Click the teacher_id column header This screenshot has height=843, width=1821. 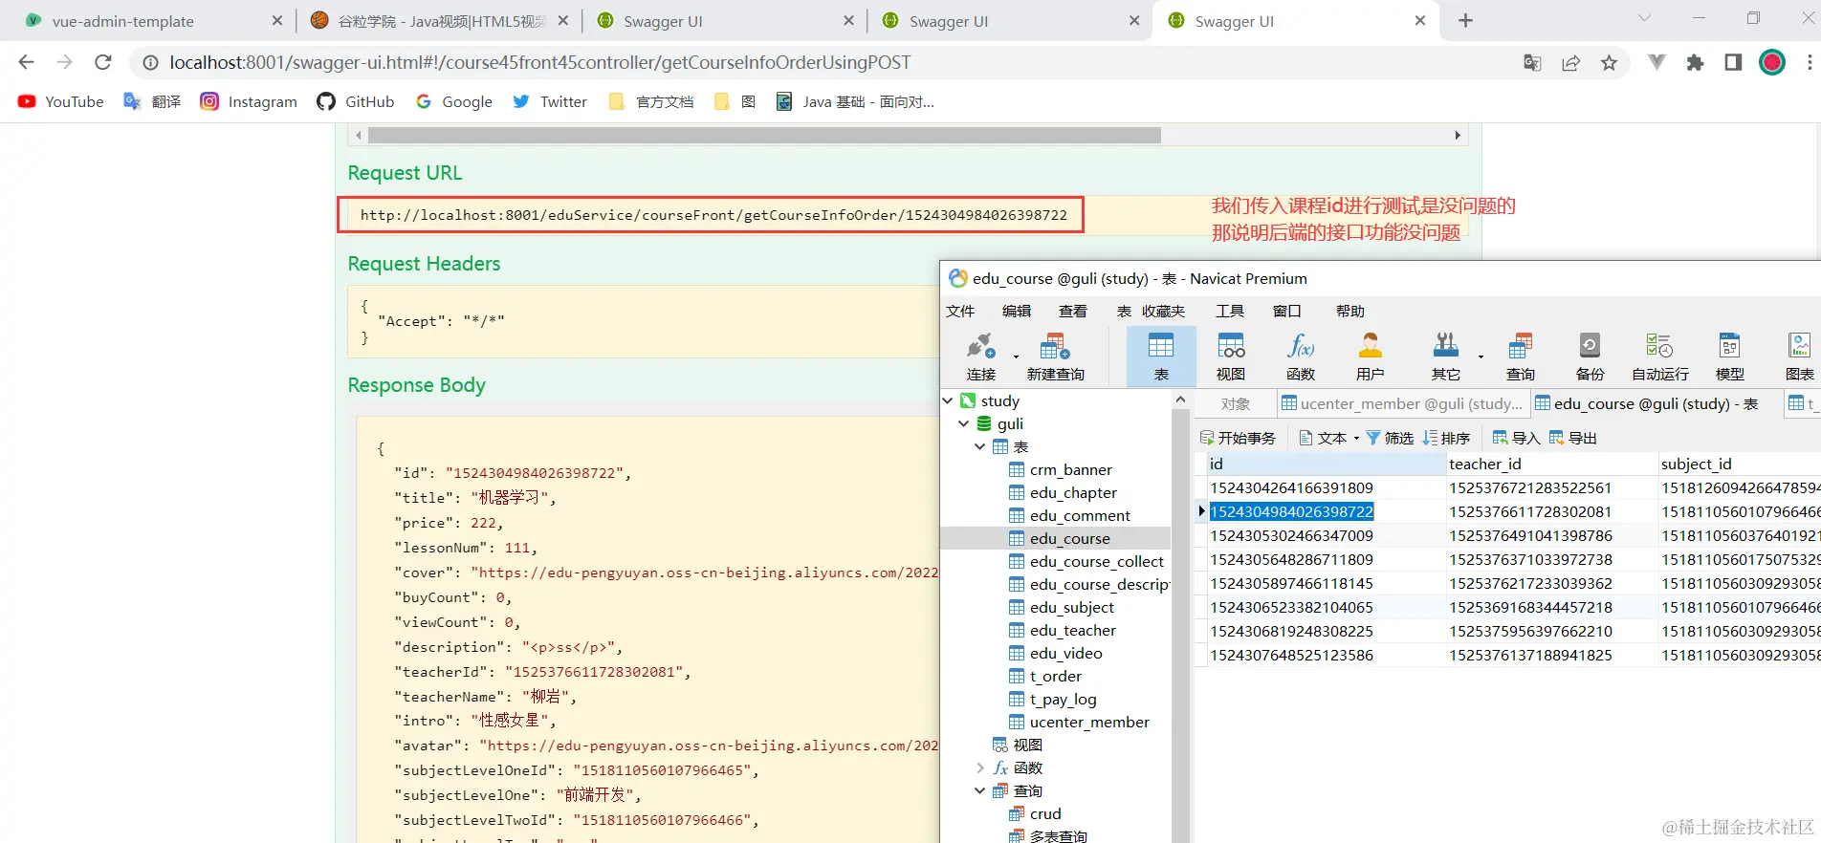(x=1551, y=464)
